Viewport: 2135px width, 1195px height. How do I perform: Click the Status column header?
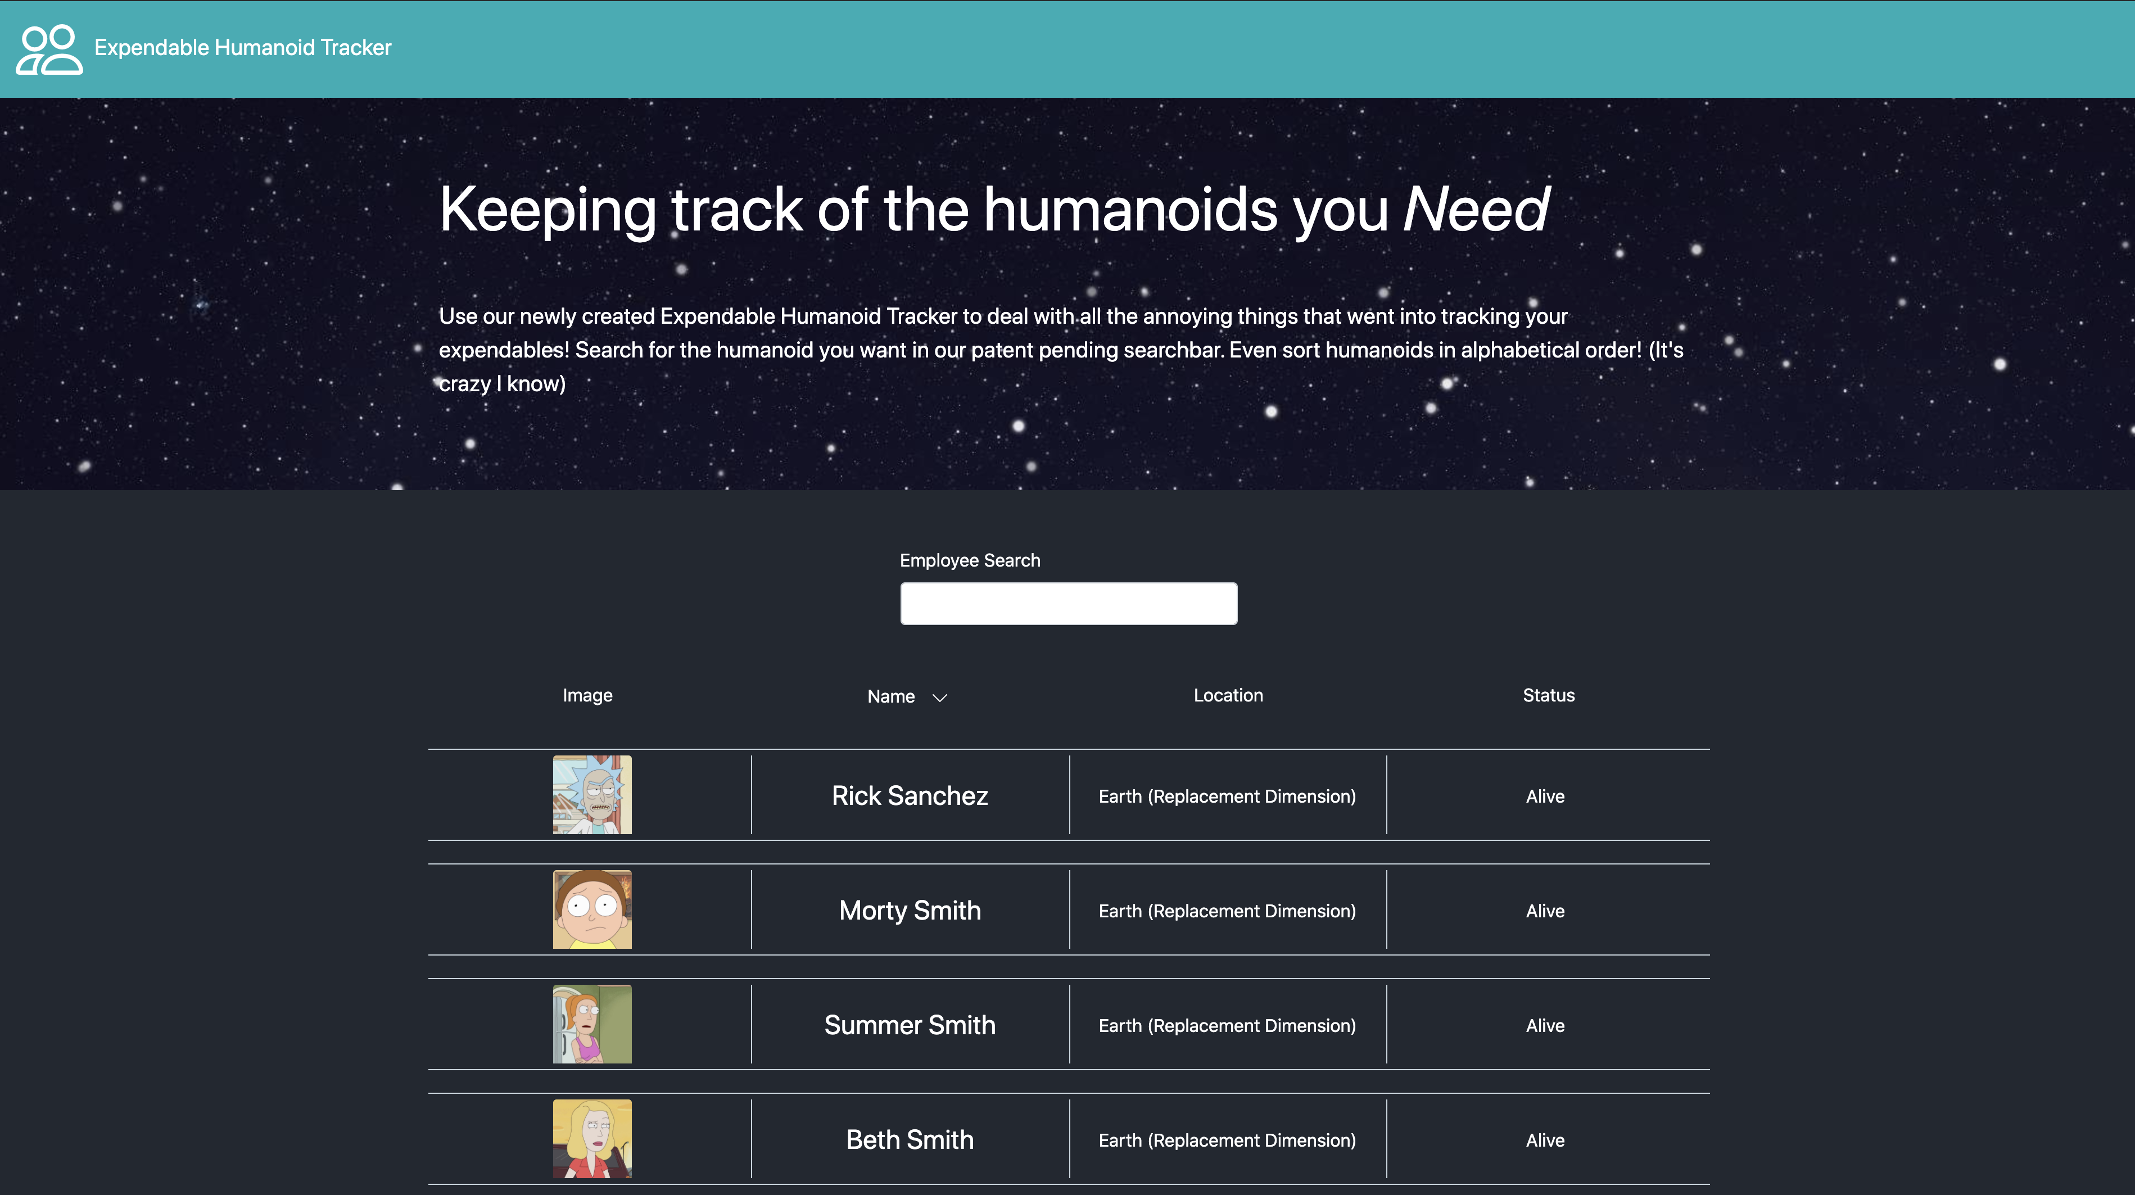[1548, 695]
